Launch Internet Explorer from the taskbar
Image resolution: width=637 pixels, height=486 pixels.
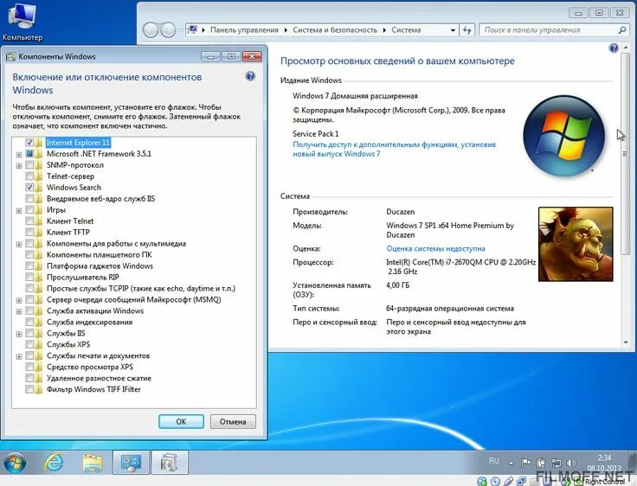54,463
